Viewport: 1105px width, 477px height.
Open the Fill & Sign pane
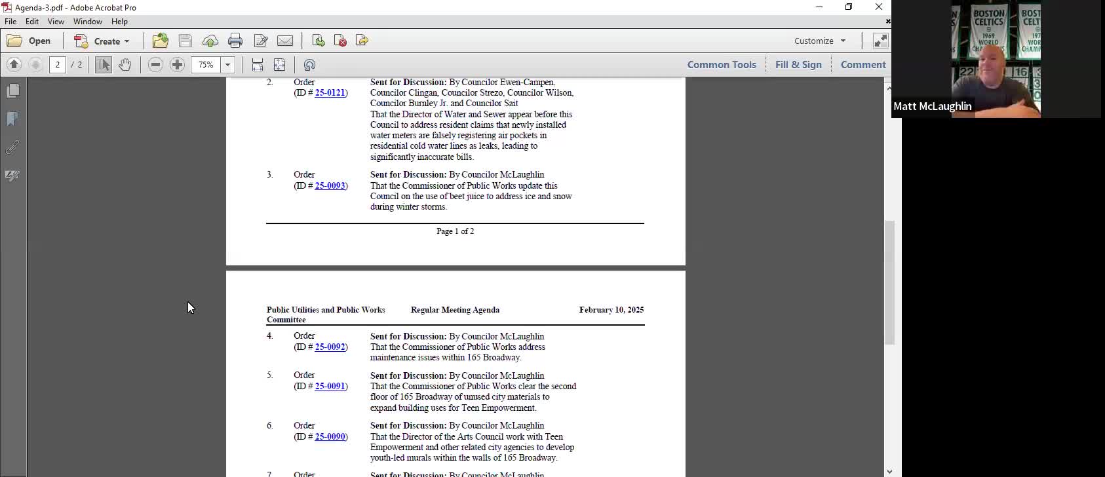tap(798, 64)
